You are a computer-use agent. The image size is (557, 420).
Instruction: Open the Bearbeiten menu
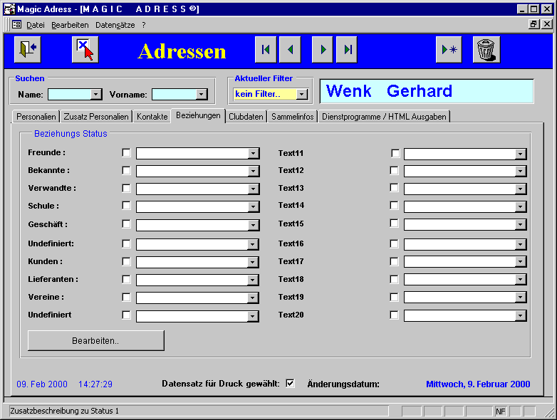tap(70, 24)
